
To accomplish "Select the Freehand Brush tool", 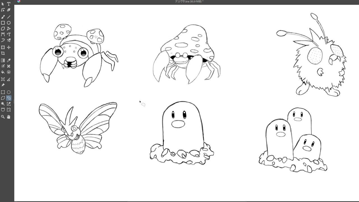I will (x=3, y=17).
